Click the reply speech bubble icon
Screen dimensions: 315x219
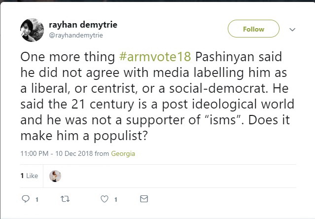pyautogui.click(x=26, y=199)
